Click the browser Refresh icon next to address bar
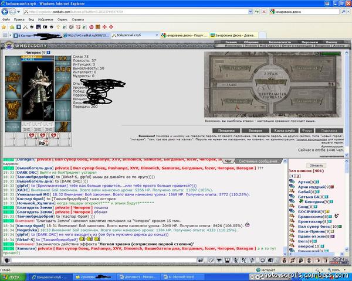 [x=257, y=12]
